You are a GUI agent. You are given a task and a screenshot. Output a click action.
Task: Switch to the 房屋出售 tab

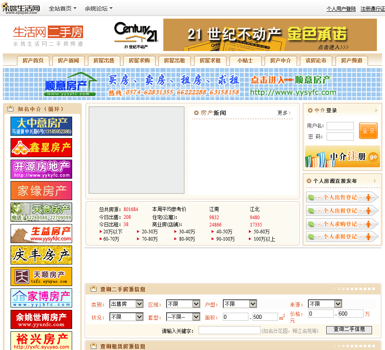[x=104, y=61]
